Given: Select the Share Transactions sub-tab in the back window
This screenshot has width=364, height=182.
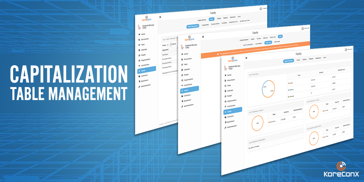Looking at the screenshot, I should click(193, 27).
